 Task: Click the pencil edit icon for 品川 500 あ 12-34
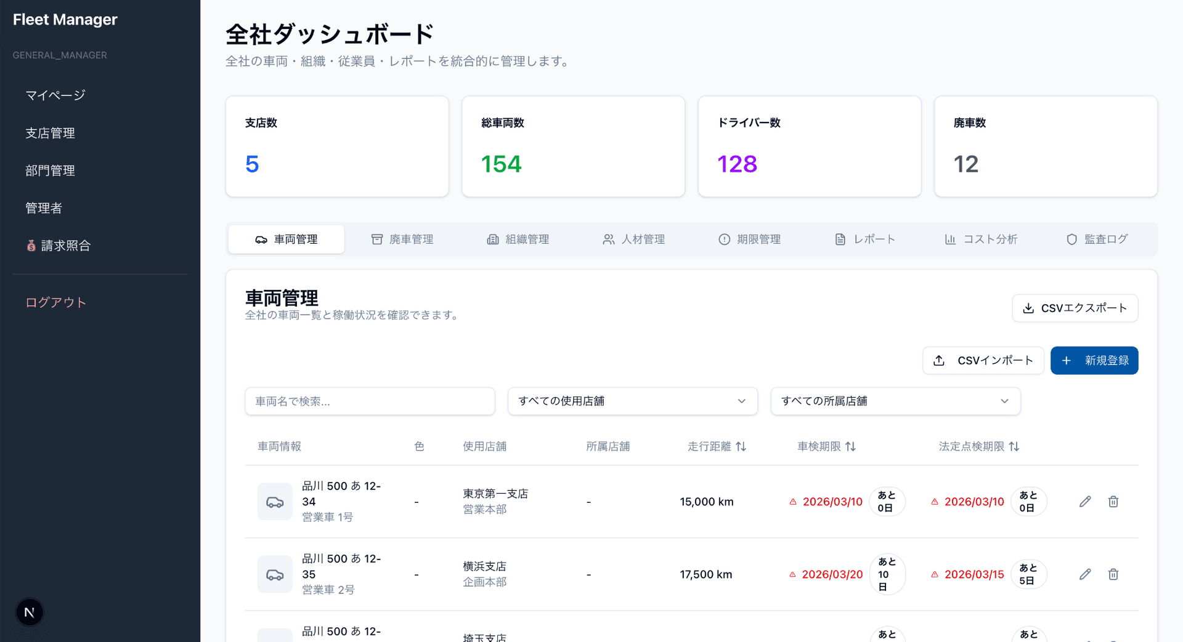click(x=1085, y=502)
